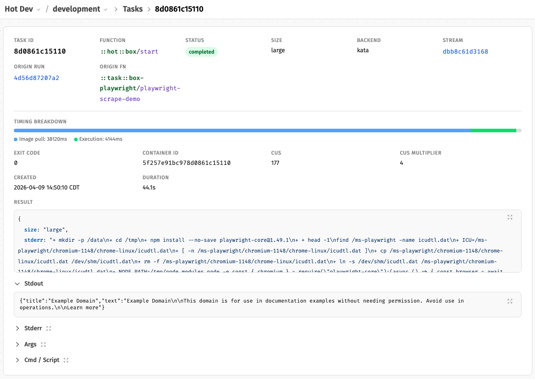Screen dimensions: 535x379
Task: Click the green segment of the timing breakdown bar
Action: 493,130
